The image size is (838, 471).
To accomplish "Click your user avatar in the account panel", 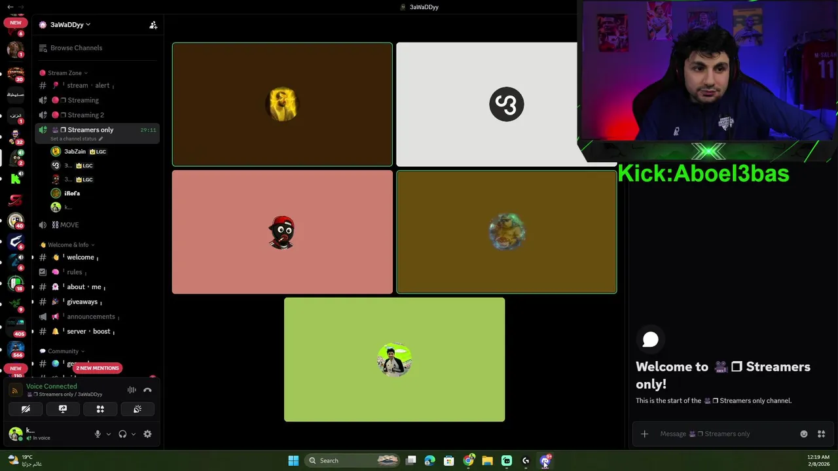I will coord(16,434).
